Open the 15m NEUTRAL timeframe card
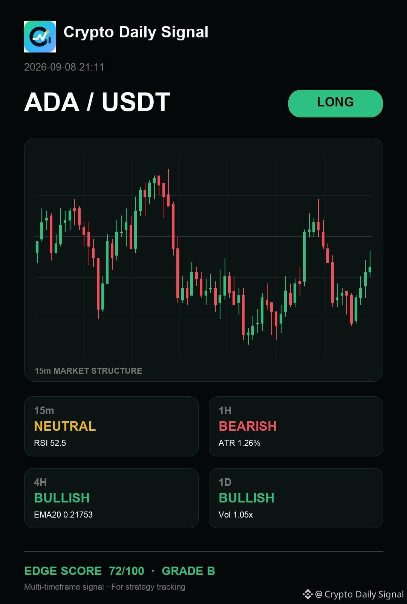Viewport: 407px width, 604px height. 111,426
